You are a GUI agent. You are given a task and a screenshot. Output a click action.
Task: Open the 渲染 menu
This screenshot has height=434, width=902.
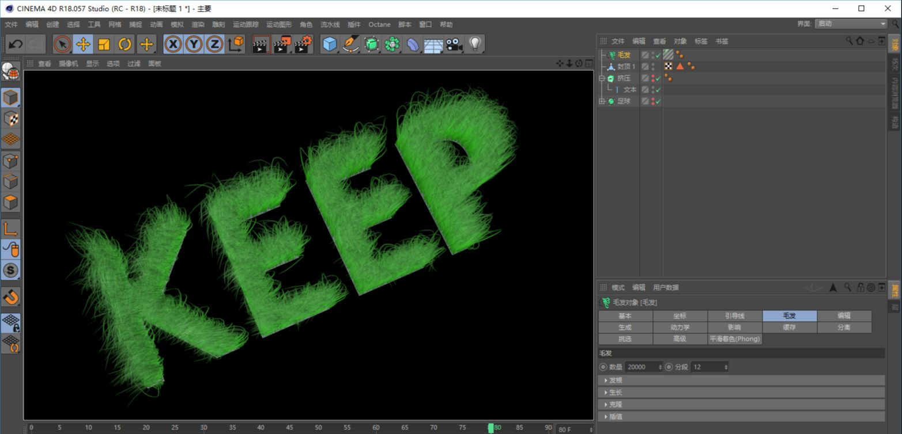tap(198, 25)
